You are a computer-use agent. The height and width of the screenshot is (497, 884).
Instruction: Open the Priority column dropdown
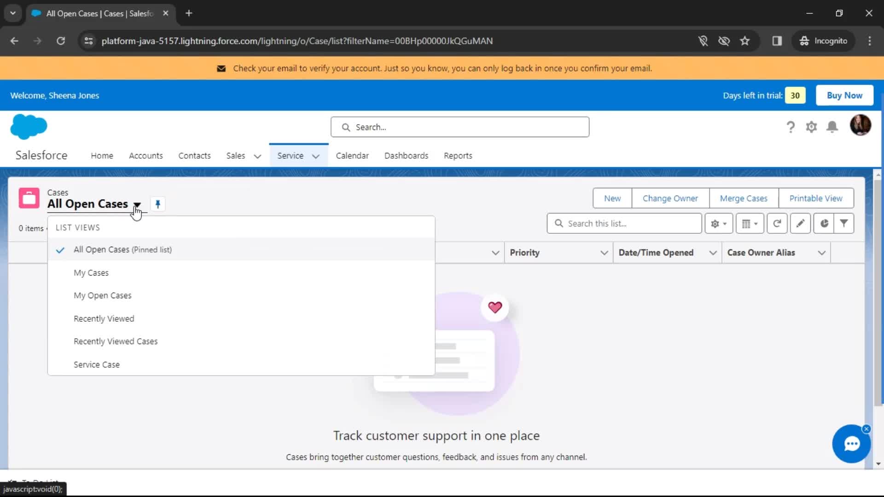click(x=604, y=253)
